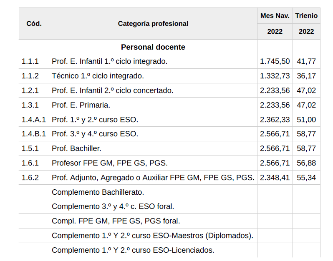
Task: Select Prof. Adjunto, Agregado o Auxiliar row
Action: 153,178
